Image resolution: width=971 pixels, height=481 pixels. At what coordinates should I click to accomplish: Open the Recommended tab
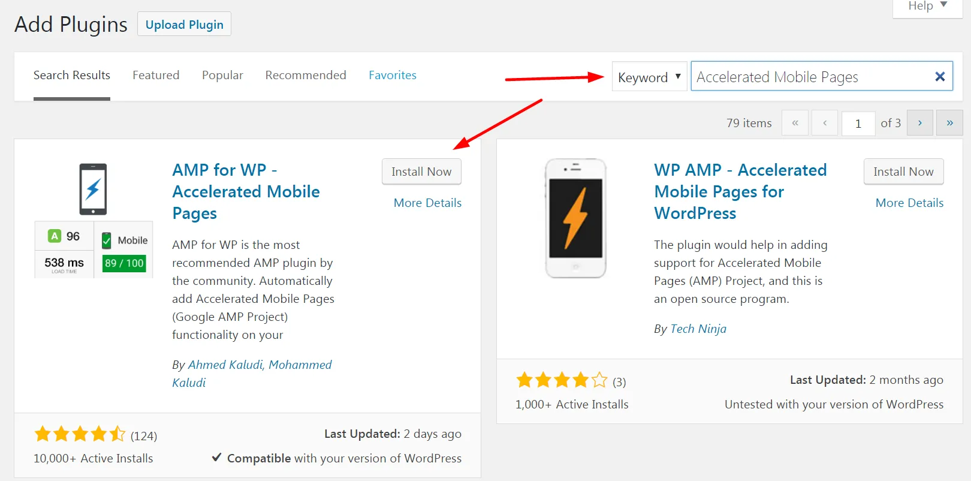coord(306,75)
